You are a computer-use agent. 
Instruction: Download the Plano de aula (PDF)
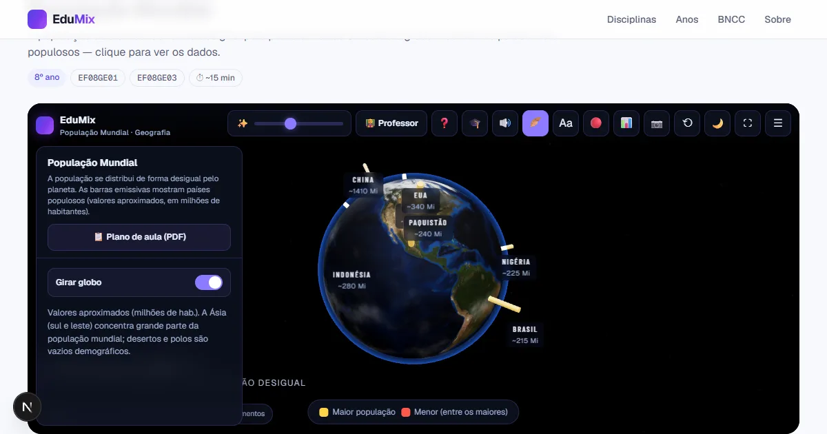(x=139, y=237)
